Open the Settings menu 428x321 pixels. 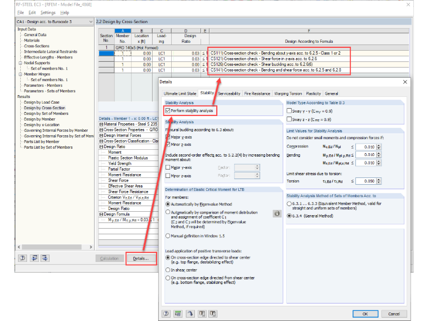pyautogui.click(x=48, y=12)
